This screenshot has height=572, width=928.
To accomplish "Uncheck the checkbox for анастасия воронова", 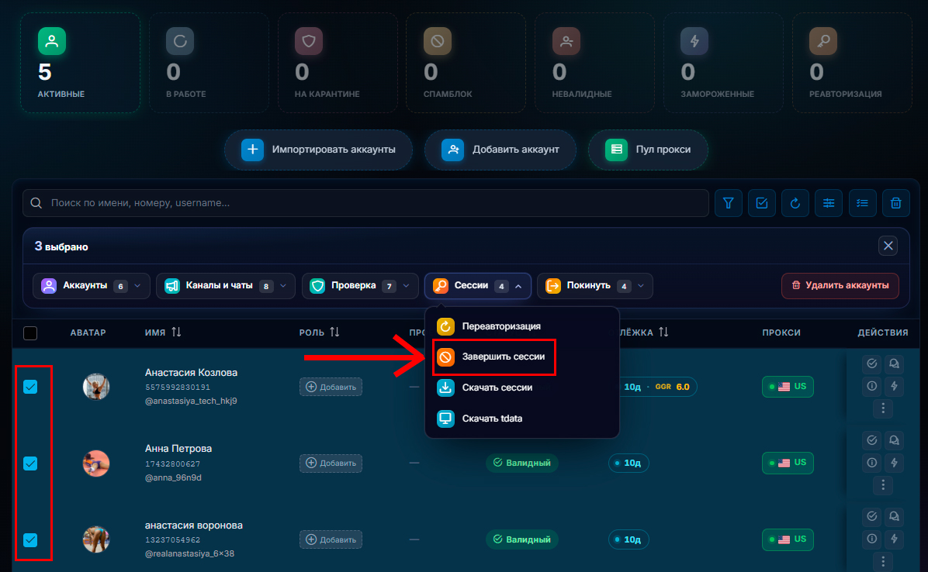I will 30,540.
